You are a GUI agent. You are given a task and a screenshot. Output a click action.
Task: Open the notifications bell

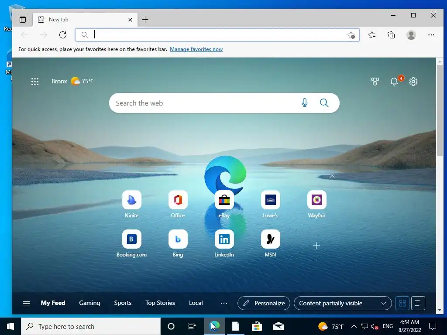tap(394, 82)
